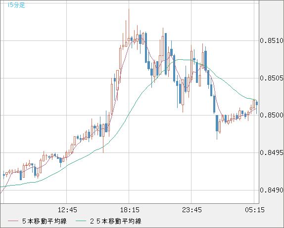
Task: Click the 0.8500 price axis label
Action: 272,115
